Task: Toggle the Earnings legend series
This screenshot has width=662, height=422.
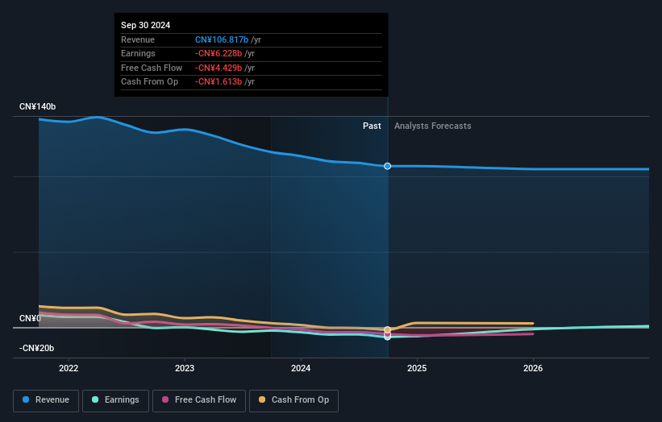Action: (x=115, y=400)
